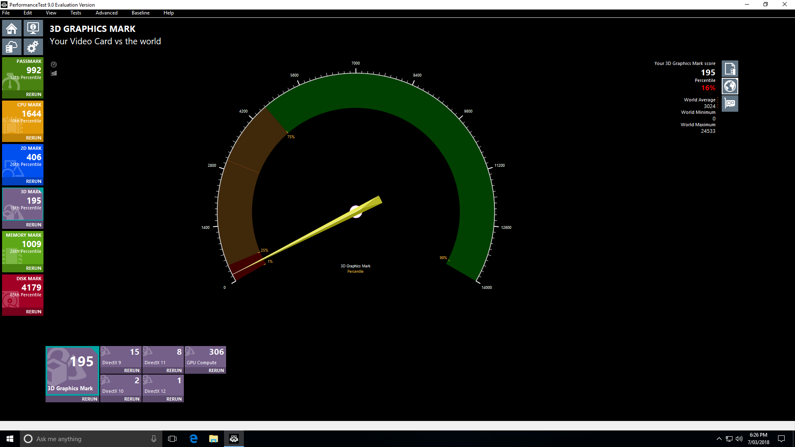Click the Ask me anything search box
The image size is (795, 447).
(x=91, y=439)
